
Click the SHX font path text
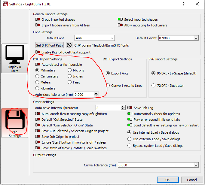tap(102, 45)
